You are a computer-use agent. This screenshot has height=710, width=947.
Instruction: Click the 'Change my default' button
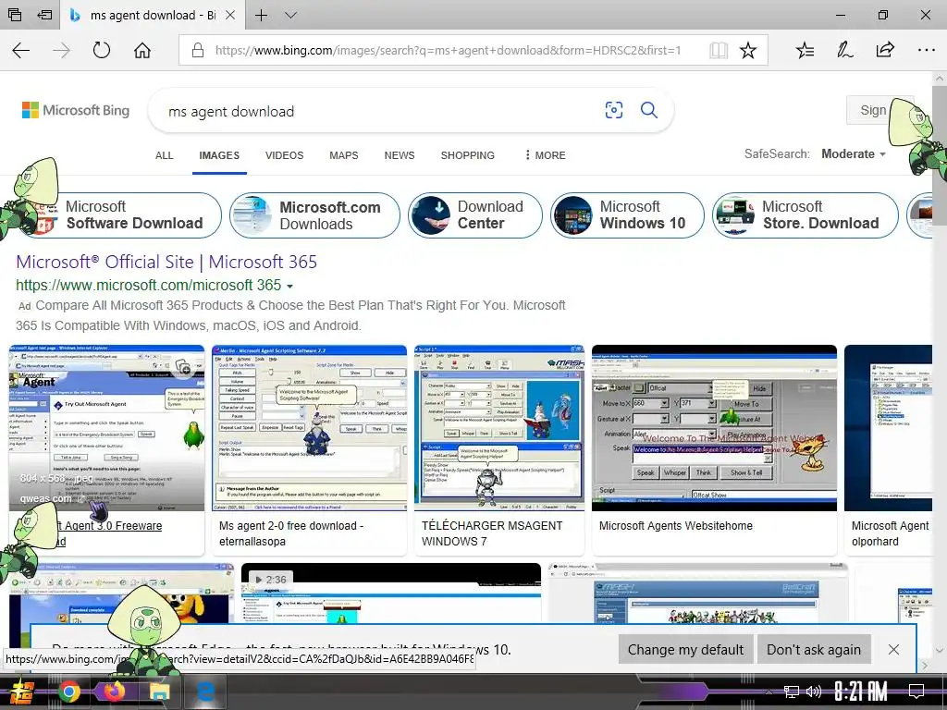[x=685, y=650]
